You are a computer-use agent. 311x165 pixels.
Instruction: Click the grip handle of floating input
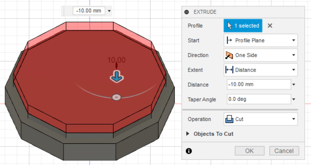(x=64, y=11)
